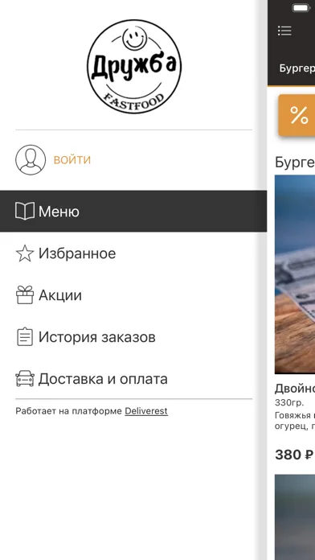
Task: Open Доставка и оплата label
Action: [x=103, y=379]
